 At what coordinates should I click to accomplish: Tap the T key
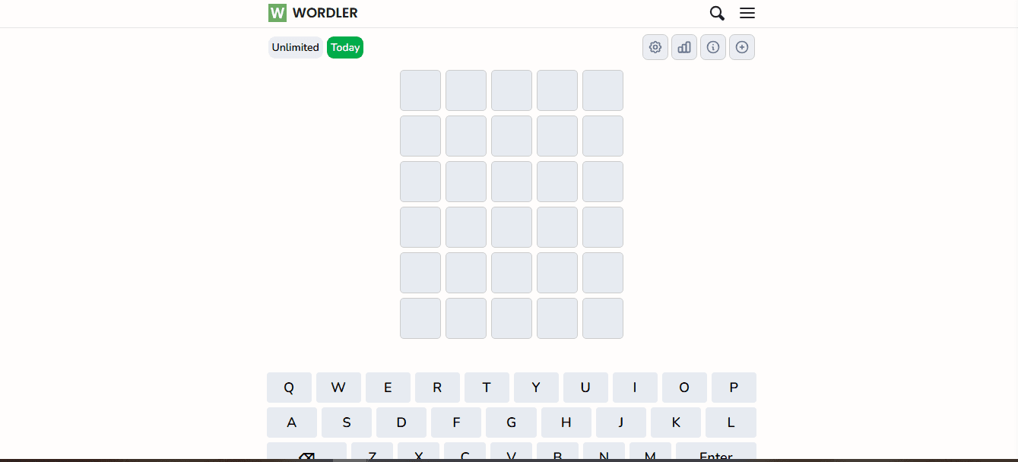(x=487, y=388)
